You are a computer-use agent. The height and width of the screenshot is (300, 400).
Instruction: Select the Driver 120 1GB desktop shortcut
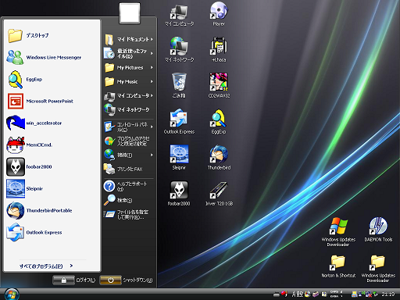point(219,194)
